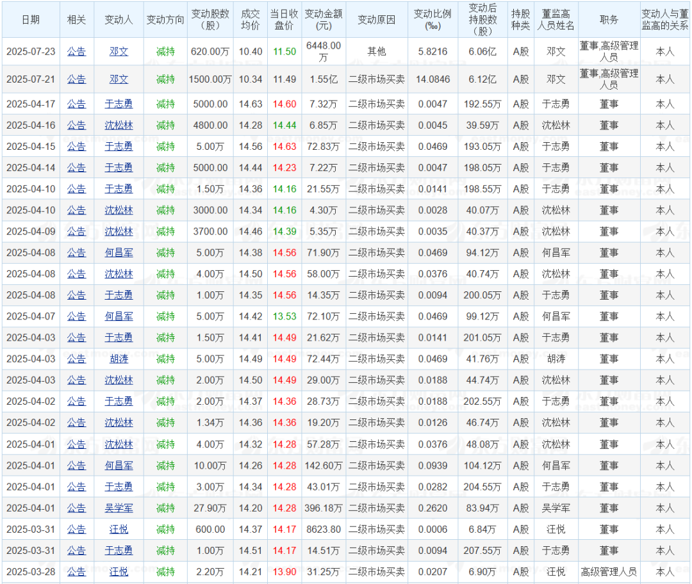
Task: Click the 变动原因 column header
Action: 377,20
